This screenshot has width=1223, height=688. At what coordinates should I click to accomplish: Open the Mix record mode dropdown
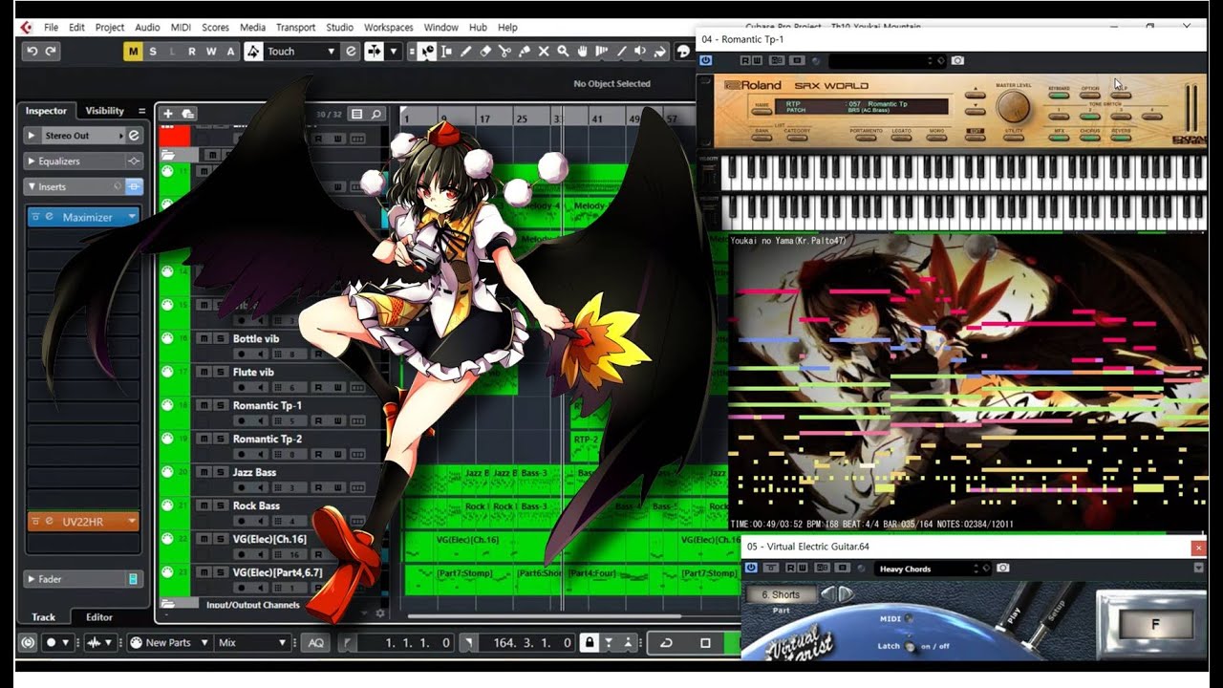(x=252, y=643)
